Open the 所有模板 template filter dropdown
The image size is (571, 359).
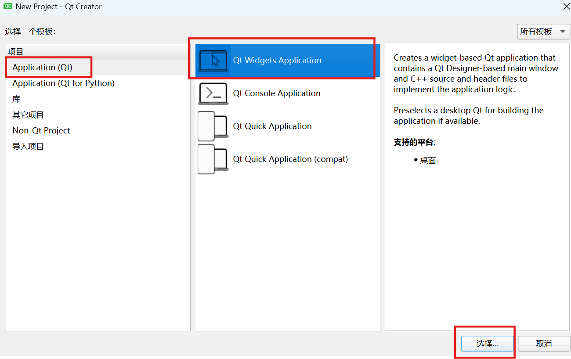[x=543, y=32]
